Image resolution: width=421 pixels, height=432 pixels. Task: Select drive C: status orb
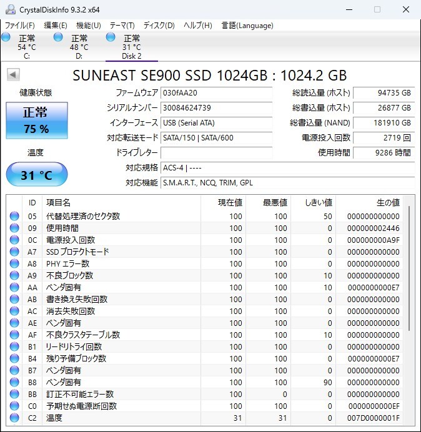pyautogui.click(x=6, y=38)
